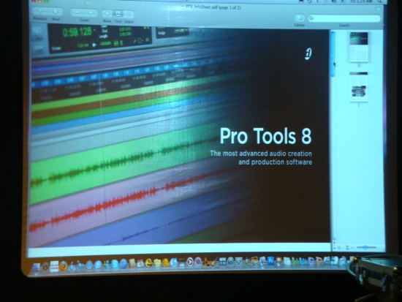
Task: Open the Safari compass icon in dock
Action: [89, 265]
